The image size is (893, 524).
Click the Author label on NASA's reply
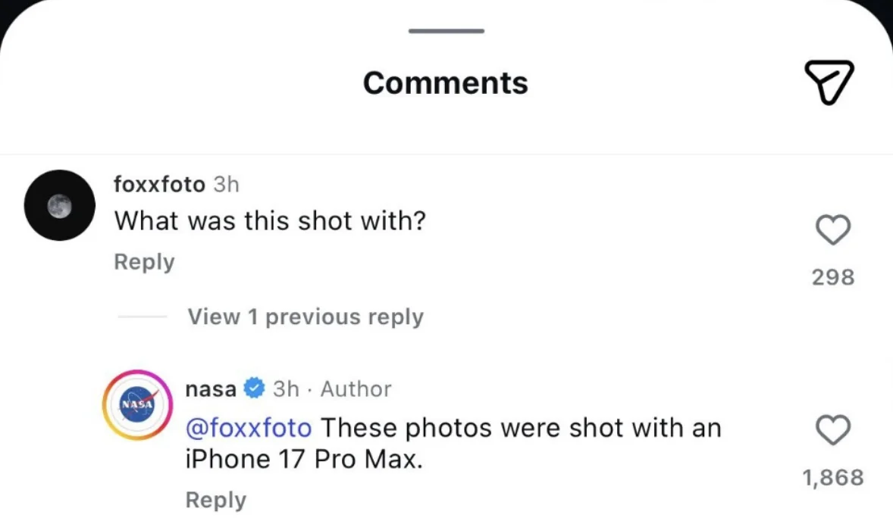356,389
